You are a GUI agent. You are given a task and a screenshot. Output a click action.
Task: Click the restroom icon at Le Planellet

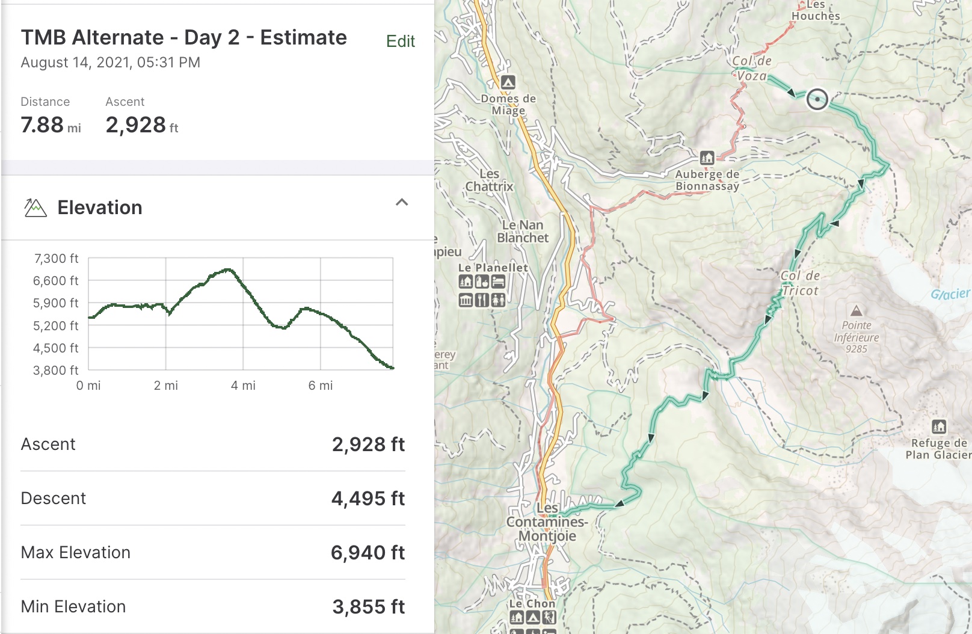click(498, 300)
